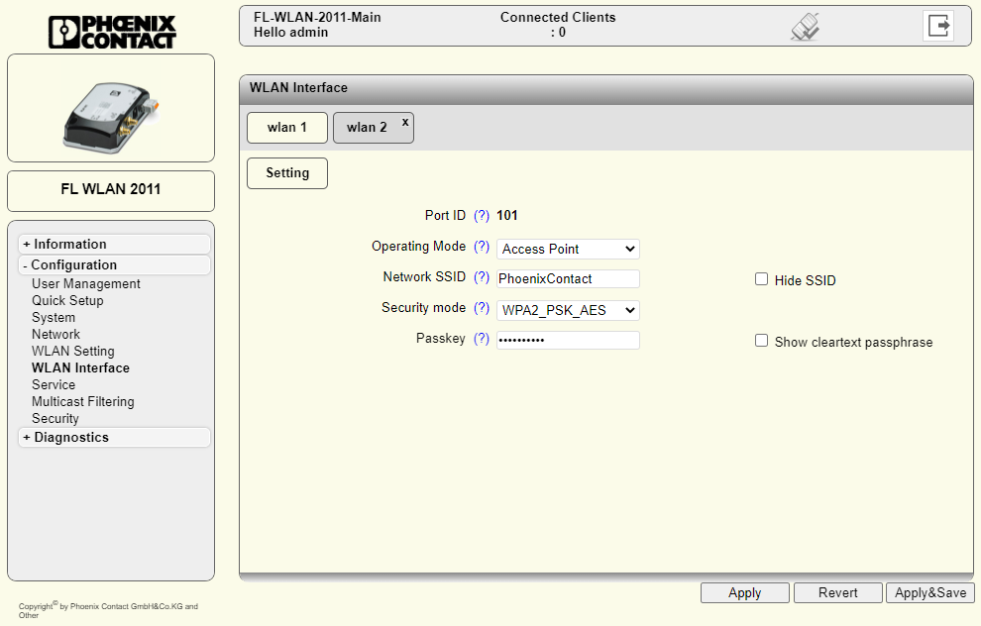981x626 pixels.
Task: Open the Network SSID help tooltip
Action: (x=482, y=277)
